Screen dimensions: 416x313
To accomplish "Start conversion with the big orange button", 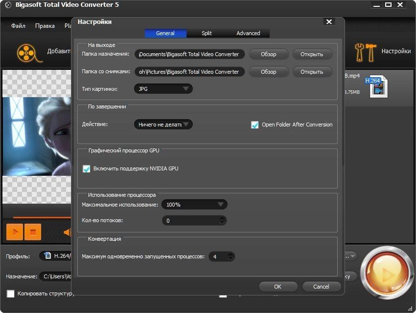I will (387, 273).
